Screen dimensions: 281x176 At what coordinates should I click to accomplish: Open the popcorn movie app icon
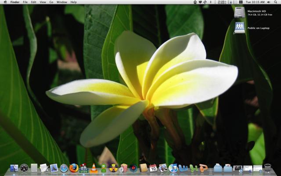tap(123, 168)
